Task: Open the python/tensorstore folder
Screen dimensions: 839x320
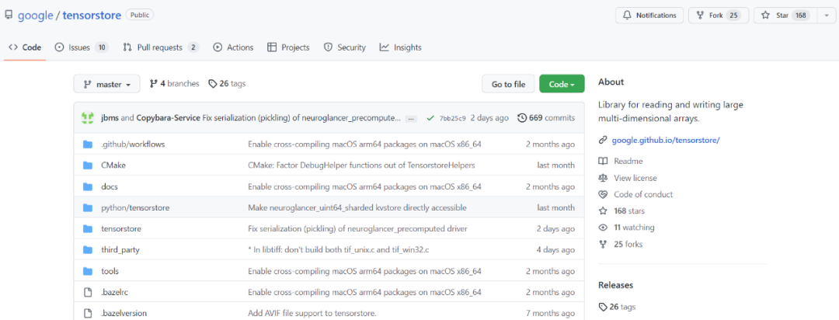Action: (x=135, y=207)
